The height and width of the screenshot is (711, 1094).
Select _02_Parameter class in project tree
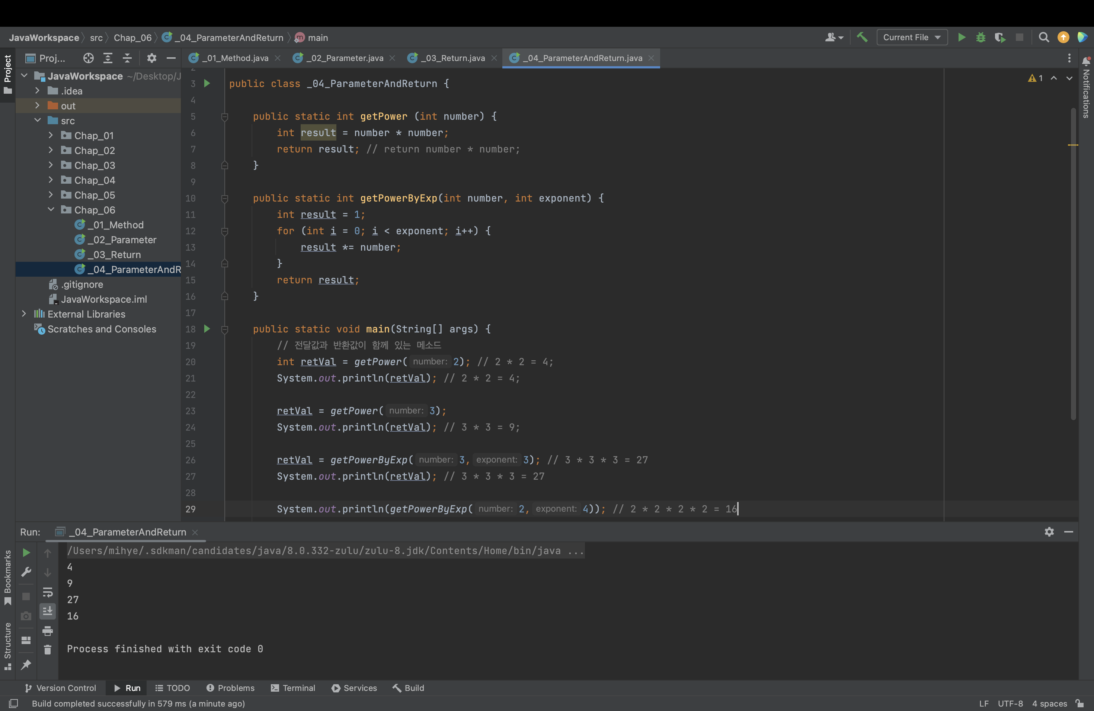click(115, 239)
